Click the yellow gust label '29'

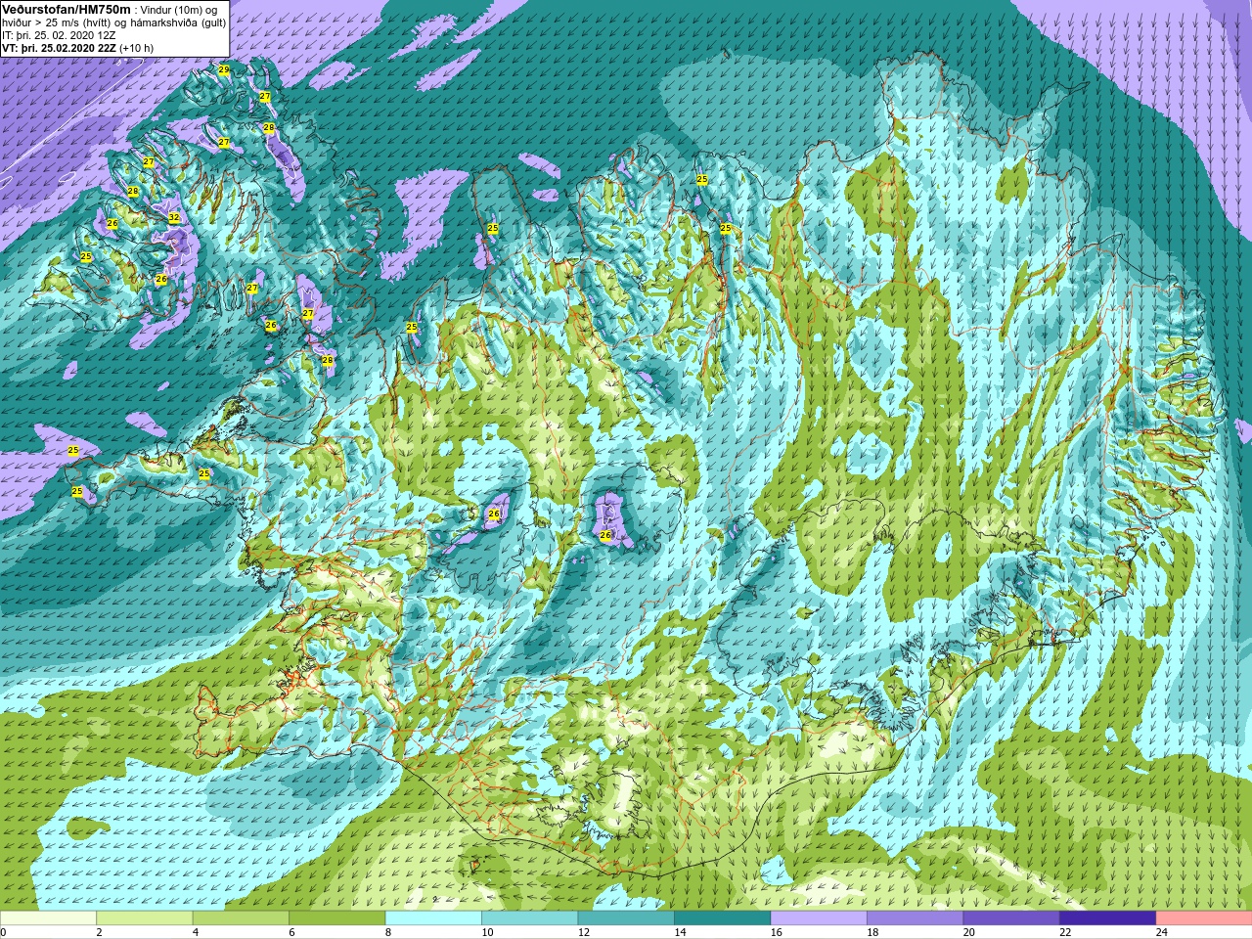224,70
